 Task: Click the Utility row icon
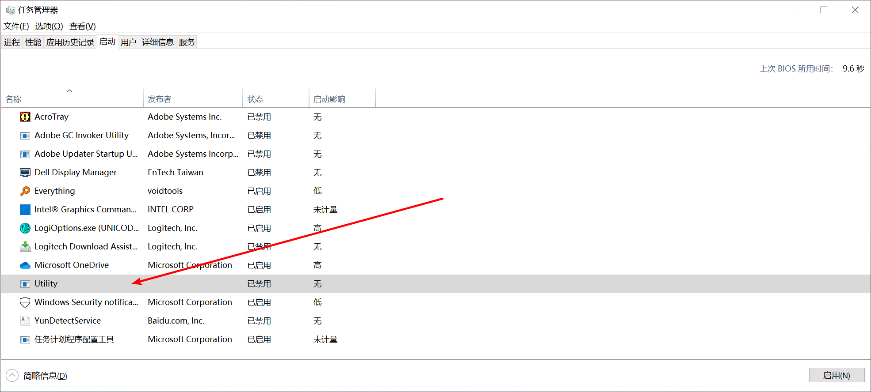[25, 284]
